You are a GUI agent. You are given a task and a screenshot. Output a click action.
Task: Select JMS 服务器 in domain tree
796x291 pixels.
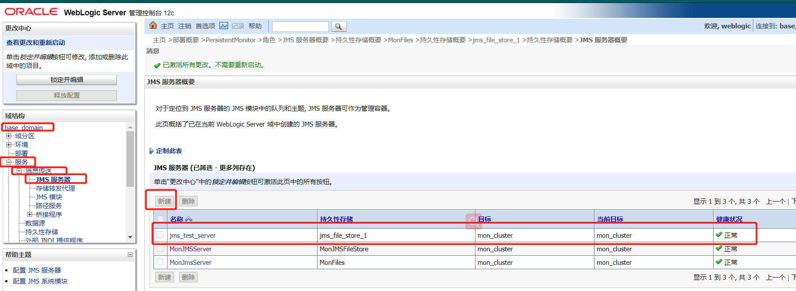tap(53, 179)
